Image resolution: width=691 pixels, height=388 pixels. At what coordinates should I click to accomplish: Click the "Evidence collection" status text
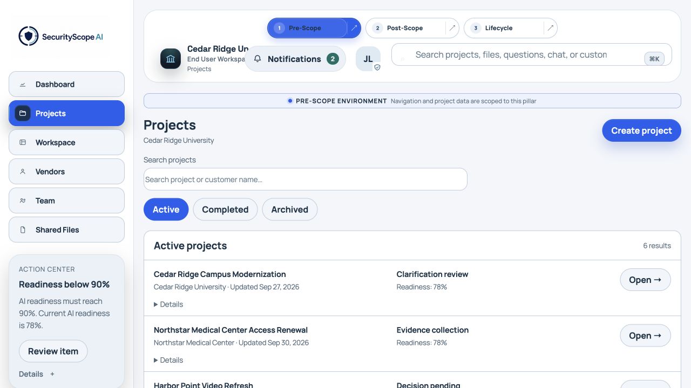[432, 330]
